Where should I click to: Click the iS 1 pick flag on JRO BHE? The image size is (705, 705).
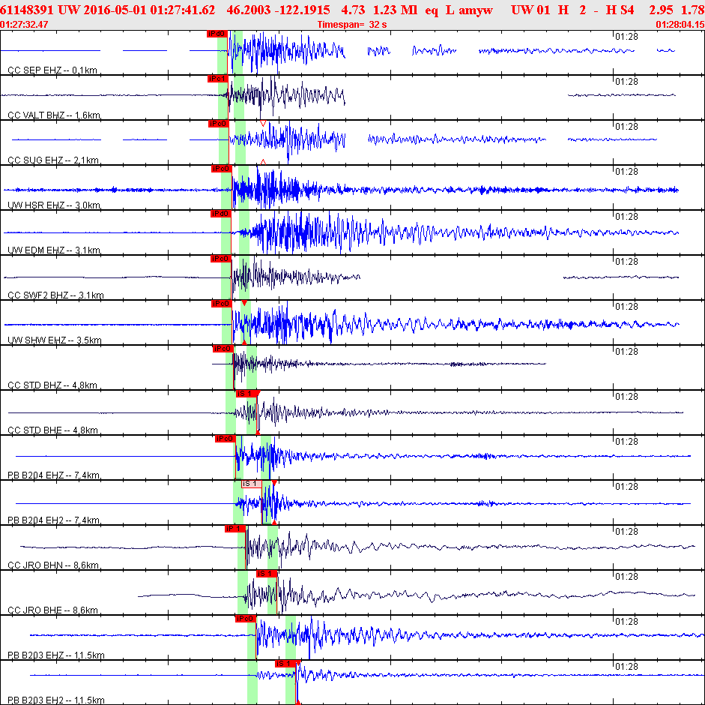tap(266, 574)
